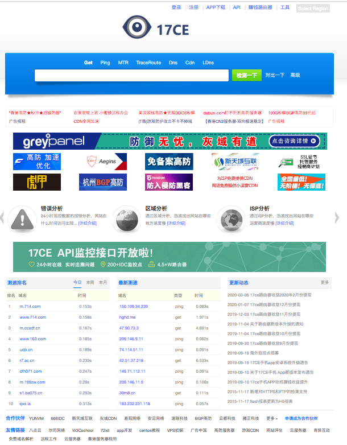Select the Get test tab
This screenshot has height=445, width=347.
(88, 63)
